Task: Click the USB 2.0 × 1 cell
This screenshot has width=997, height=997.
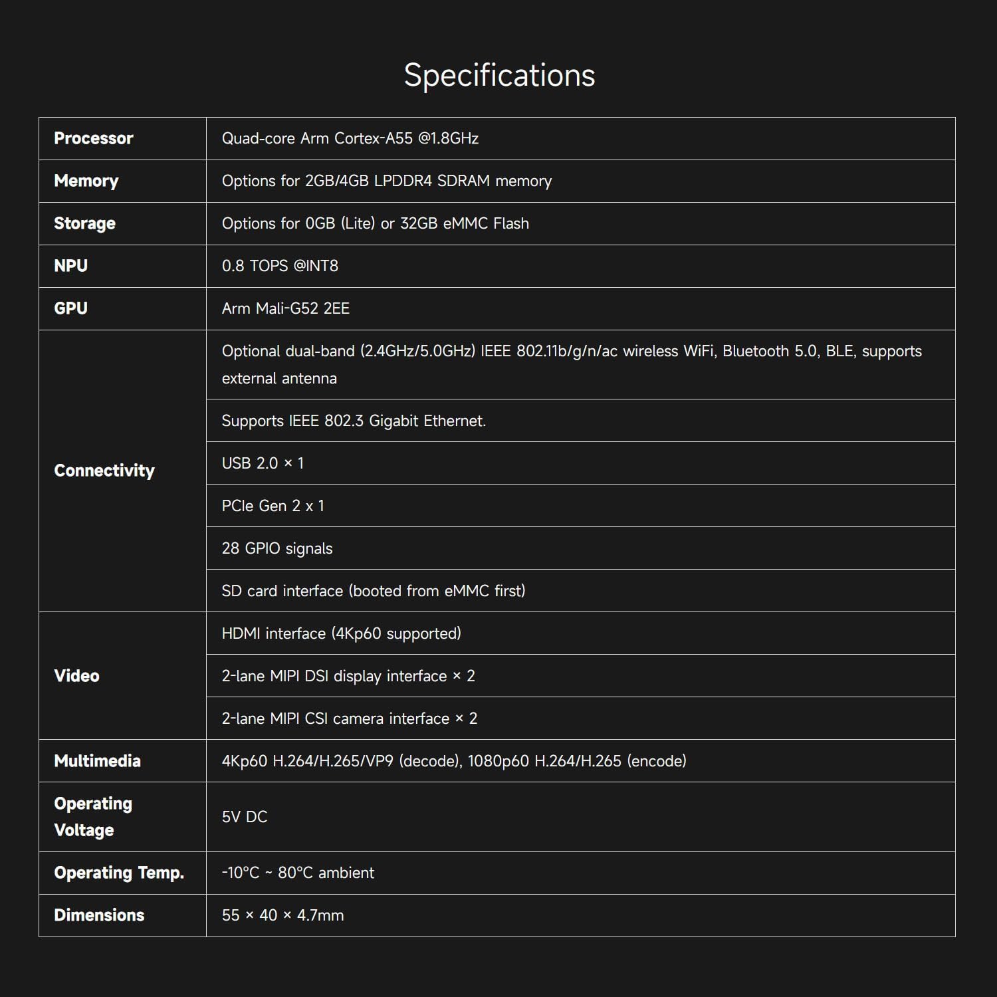Action: [x=263, y=463]
